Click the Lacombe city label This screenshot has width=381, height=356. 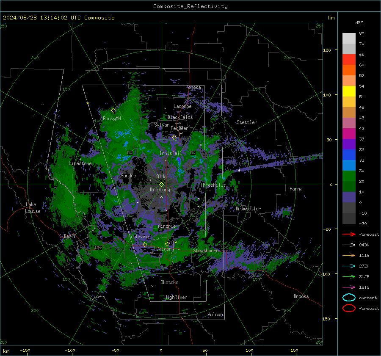[x=182, y=106]
